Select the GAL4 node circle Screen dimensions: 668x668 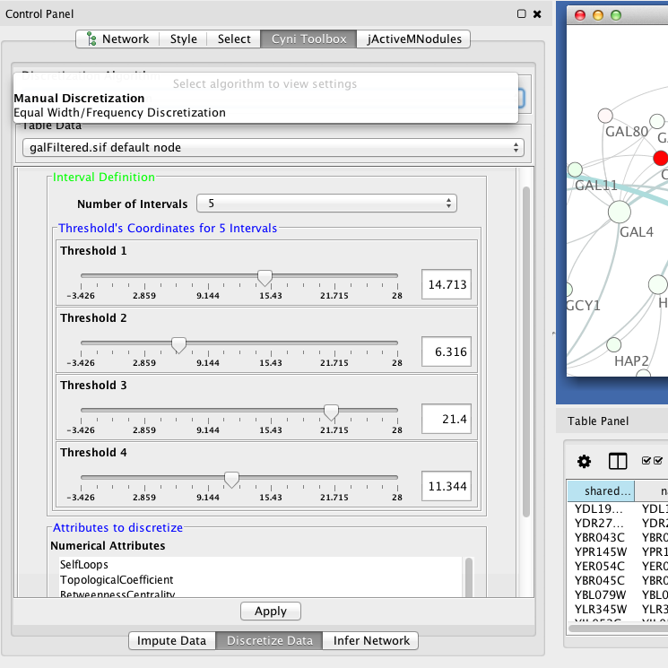[x=619, y=212]
